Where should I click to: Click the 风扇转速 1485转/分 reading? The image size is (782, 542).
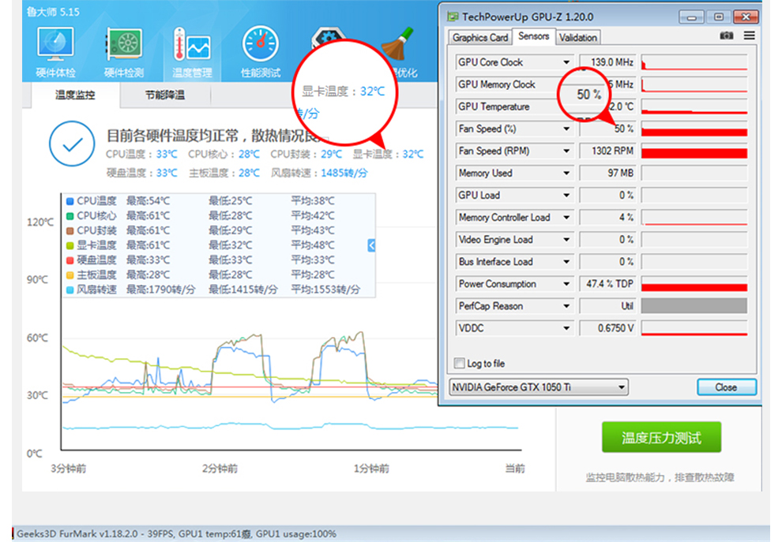pyautogui.click(x=319, y=174)
